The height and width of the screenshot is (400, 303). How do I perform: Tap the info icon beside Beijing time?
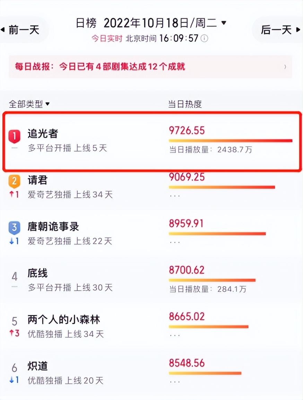(x=204, y=38)
